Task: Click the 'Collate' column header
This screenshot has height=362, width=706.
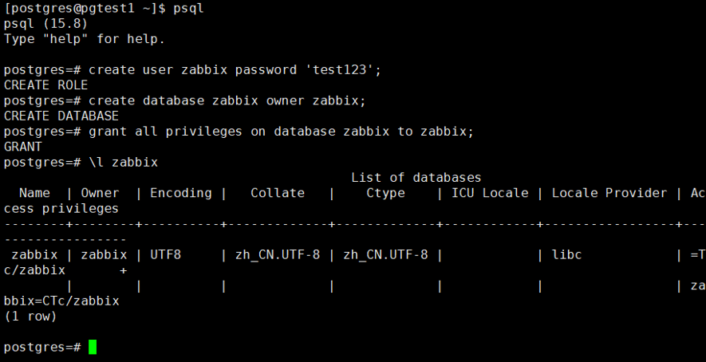Action: click(278, 193)
